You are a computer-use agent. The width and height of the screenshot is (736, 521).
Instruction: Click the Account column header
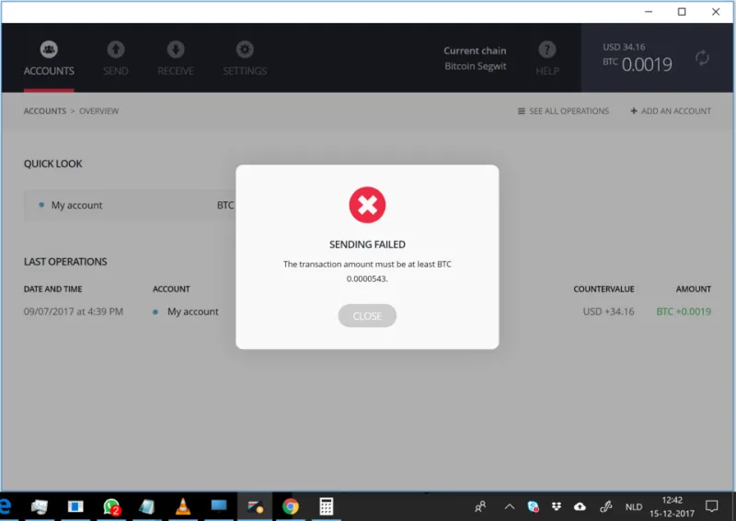coord(171,289)
